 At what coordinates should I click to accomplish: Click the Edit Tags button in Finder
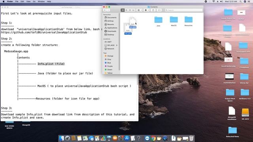pos(159,10)
